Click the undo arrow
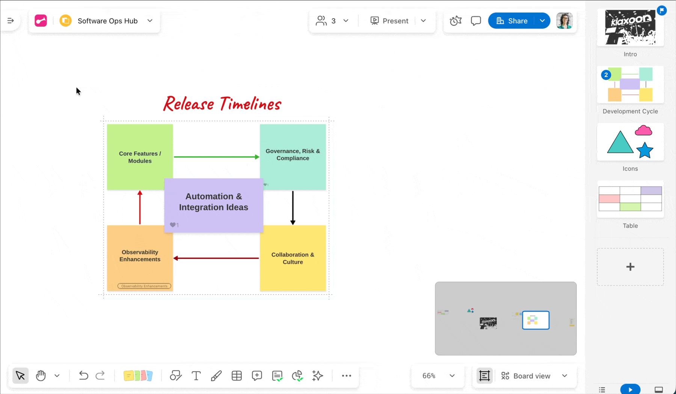 pos(83,376)
